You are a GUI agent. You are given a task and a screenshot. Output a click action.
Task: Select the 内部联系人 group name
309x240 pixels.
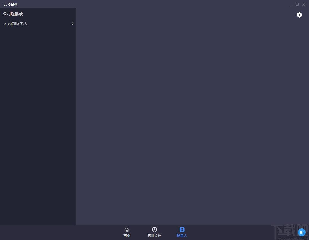pyautogui.click(x=18, y=24)
